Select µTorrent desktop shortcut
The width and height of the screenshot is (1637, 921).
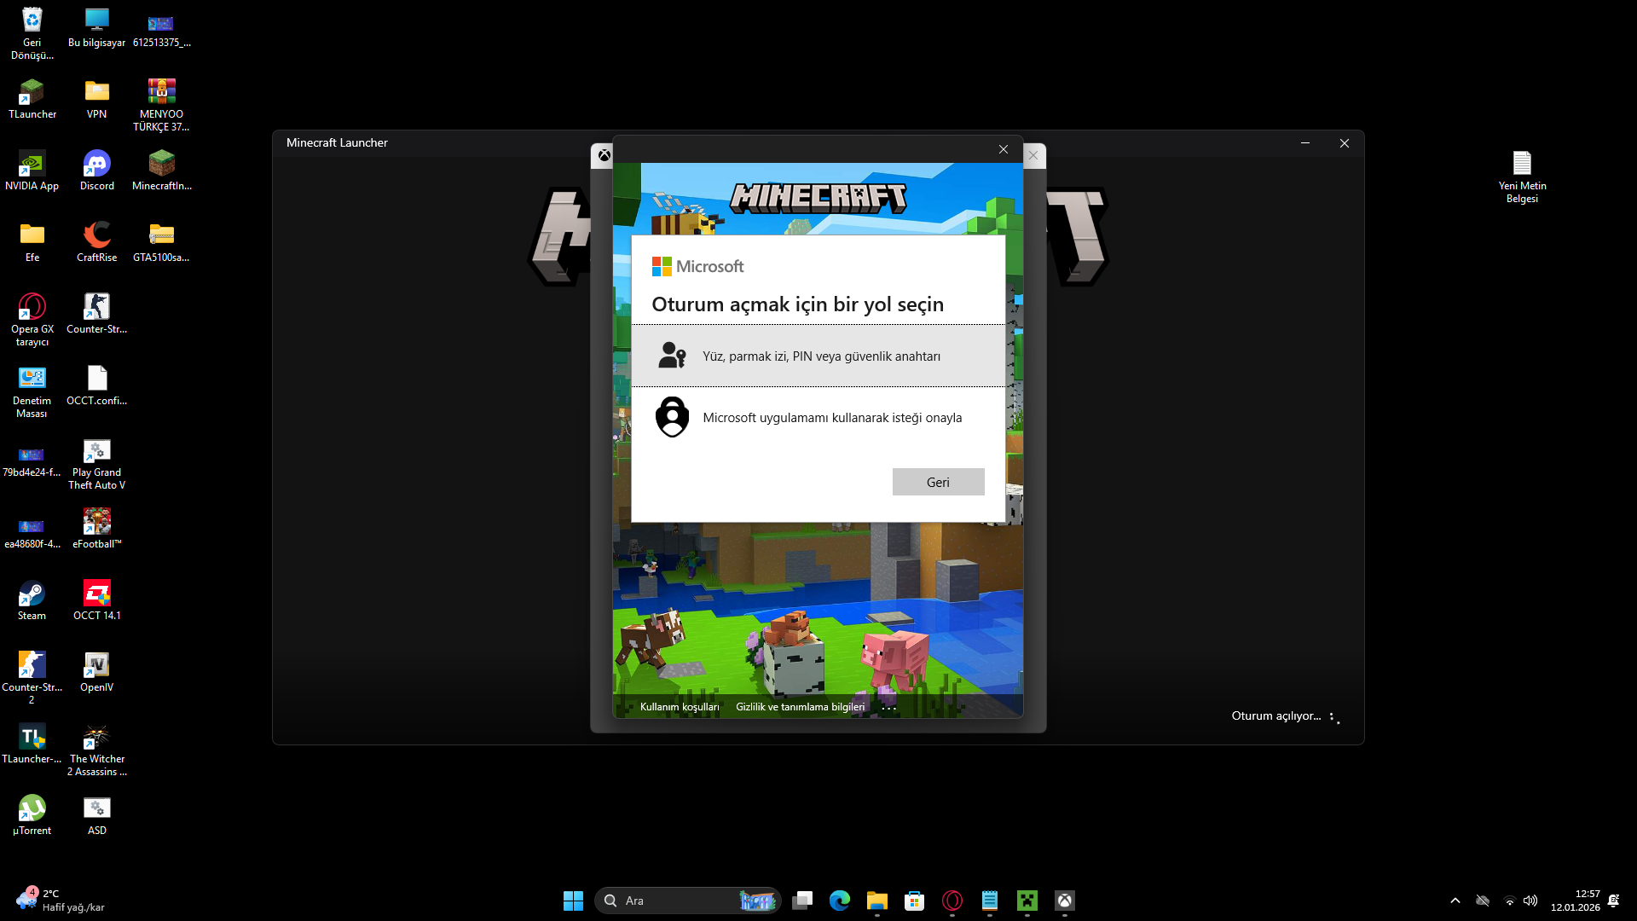32,815
